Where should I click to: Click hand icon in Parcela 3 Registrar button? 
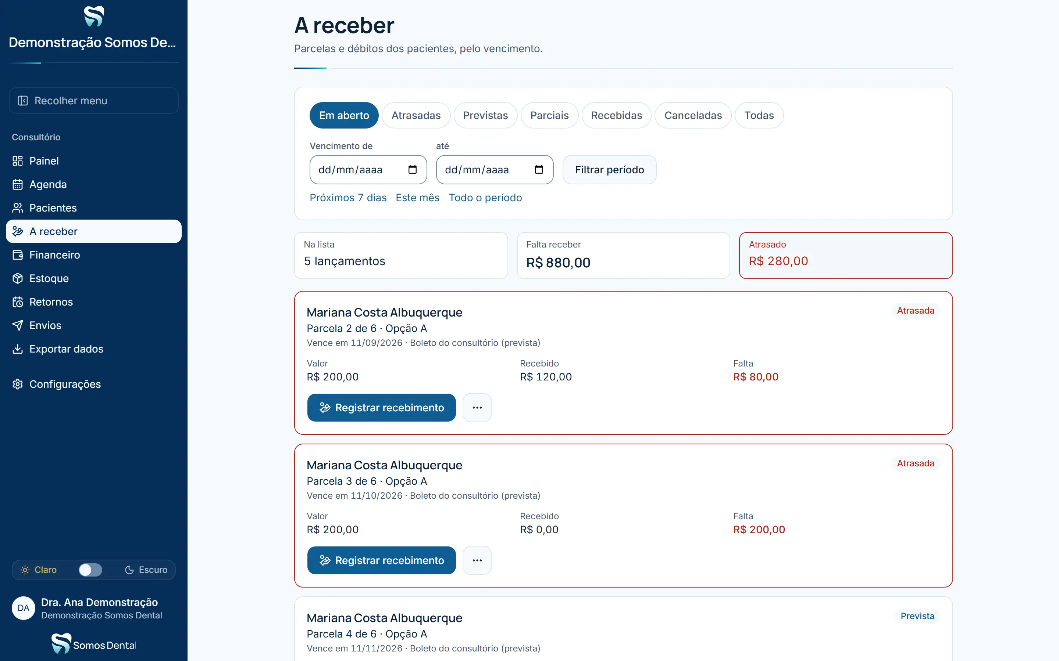tap(325, 560)
